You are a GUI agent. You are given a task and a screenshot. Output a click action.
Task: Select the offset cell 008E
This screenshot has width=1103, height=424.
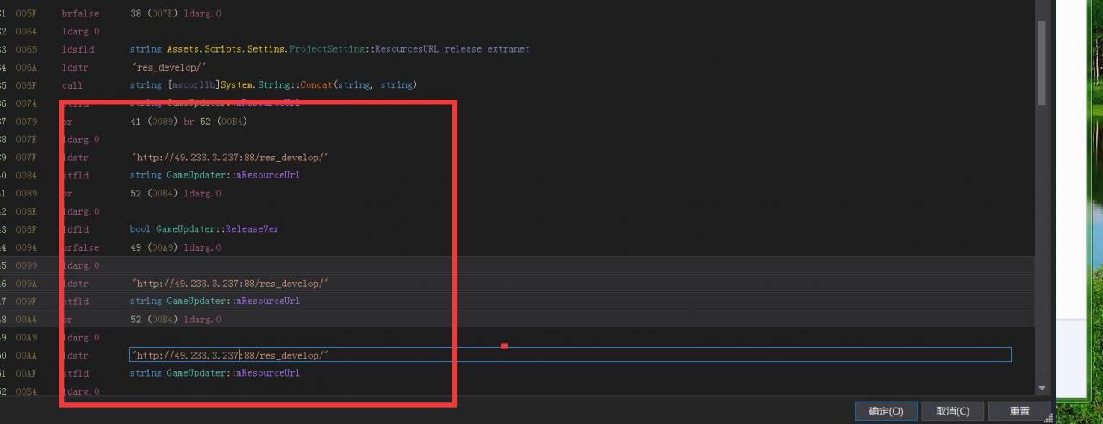[x=27, y=212]
